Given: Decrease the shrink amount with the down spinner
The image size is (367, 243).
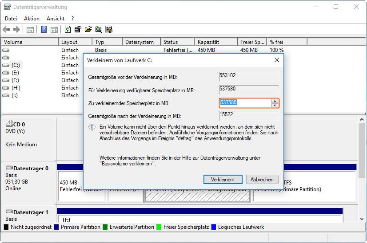Looking at the screenshot, I should coord(275,105).
